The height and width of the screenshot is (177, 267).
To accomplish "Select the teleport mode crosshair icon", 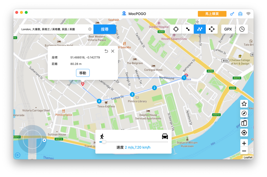I will point(176,29).
